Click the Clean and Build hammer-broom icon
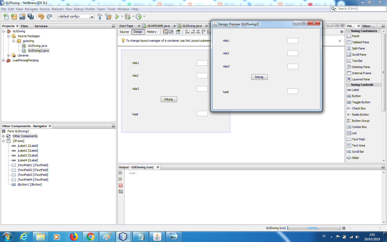Image resolution: width=387 pixels, height=242 pixels. [x=108, y=16]
